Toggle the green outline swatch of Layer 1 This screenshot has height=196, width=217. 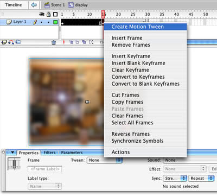click(x=55, y=22)
